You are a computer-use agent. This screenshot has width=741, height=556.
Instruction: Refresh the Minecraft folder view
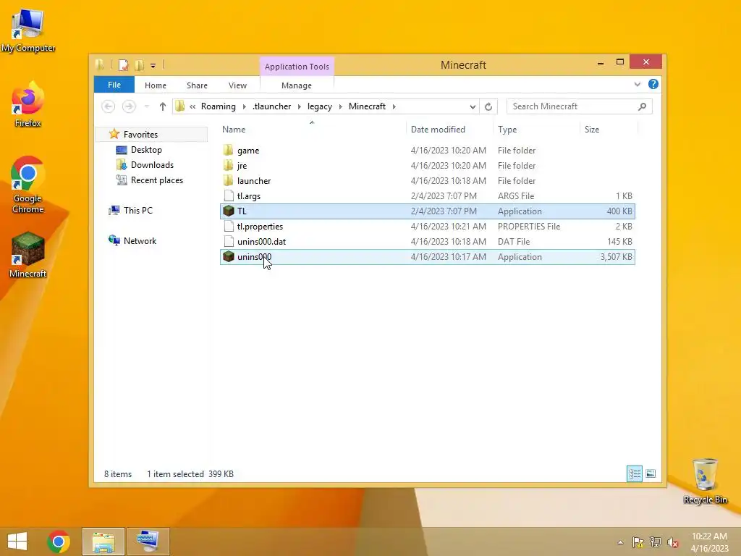[x=488, y=106]
